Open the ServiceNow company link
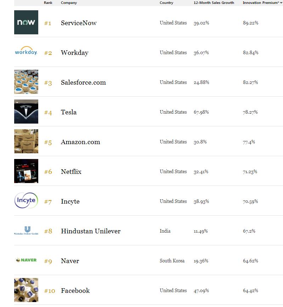The height and width of the screenshot is (307, 283). pos(79,23)
